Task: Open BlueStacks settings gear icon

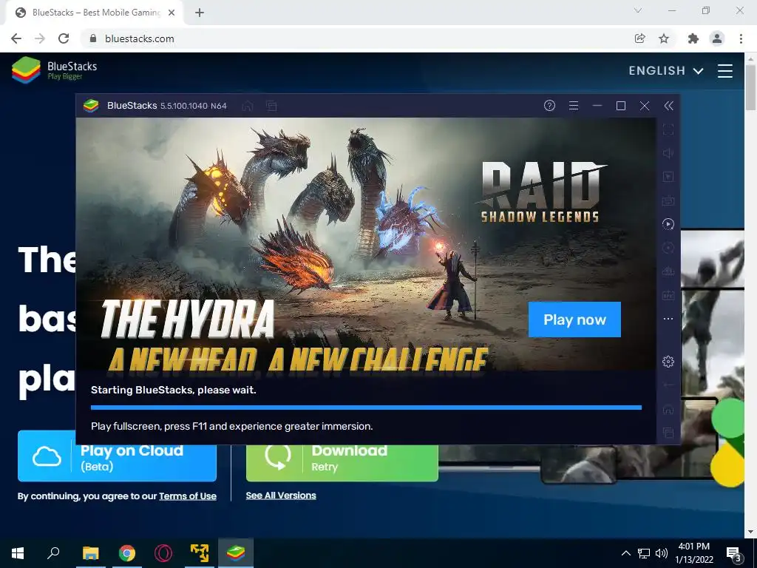Action: click(x=668, y=361)
